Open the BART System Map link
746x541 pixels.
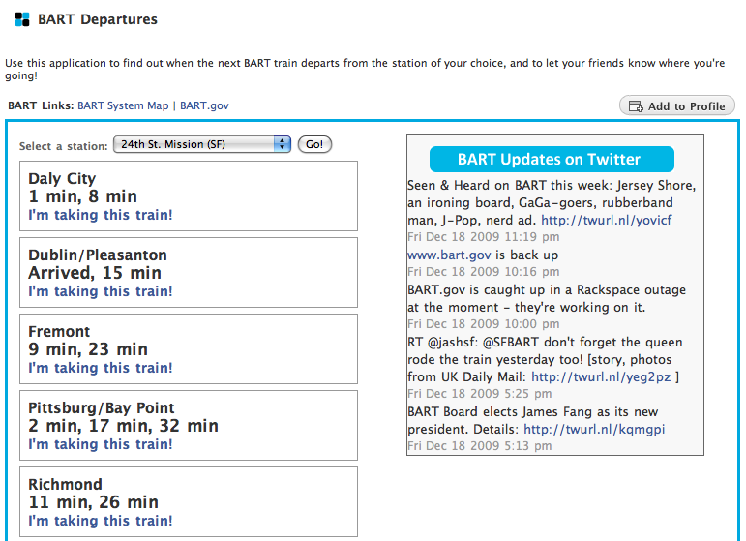[123, 105]
